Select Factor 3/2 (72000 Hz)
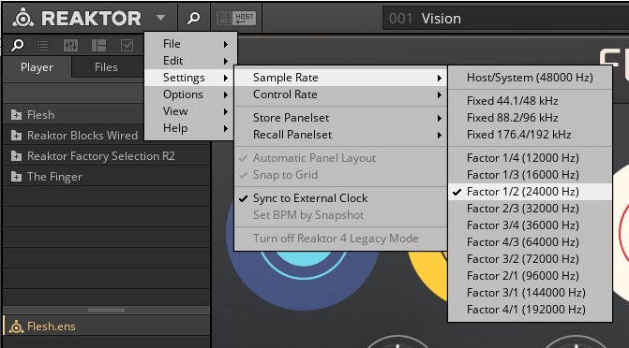Image resolution: width=629 pixels, height=348 pixels. (530, 259)
